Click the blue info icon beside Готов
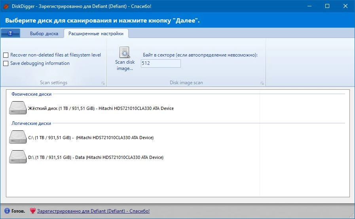This screenshot has height=219, width=355. point(7,211)
